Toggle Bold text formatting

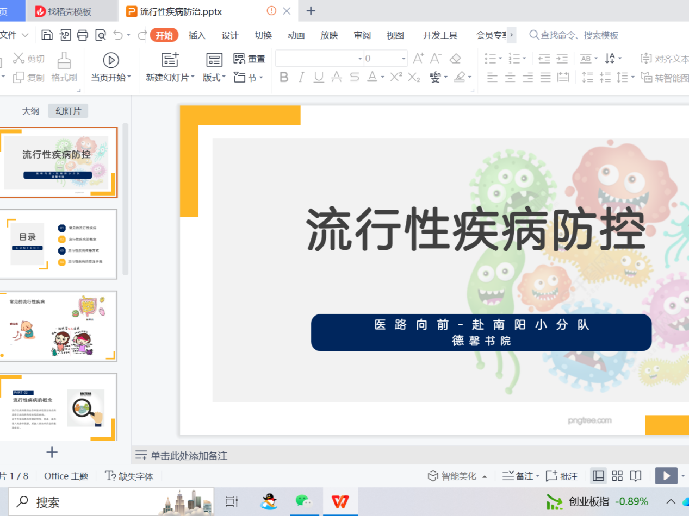click(284, 77)
